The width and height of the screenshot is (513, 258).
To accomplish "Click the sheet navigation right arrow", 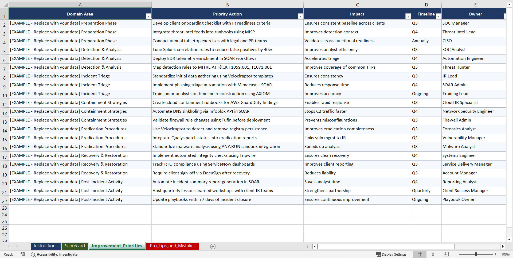I will (x=17, y=246).
